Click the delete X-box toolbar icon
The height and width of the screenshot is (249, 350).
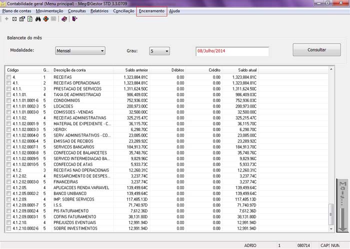tap(14, 19)
